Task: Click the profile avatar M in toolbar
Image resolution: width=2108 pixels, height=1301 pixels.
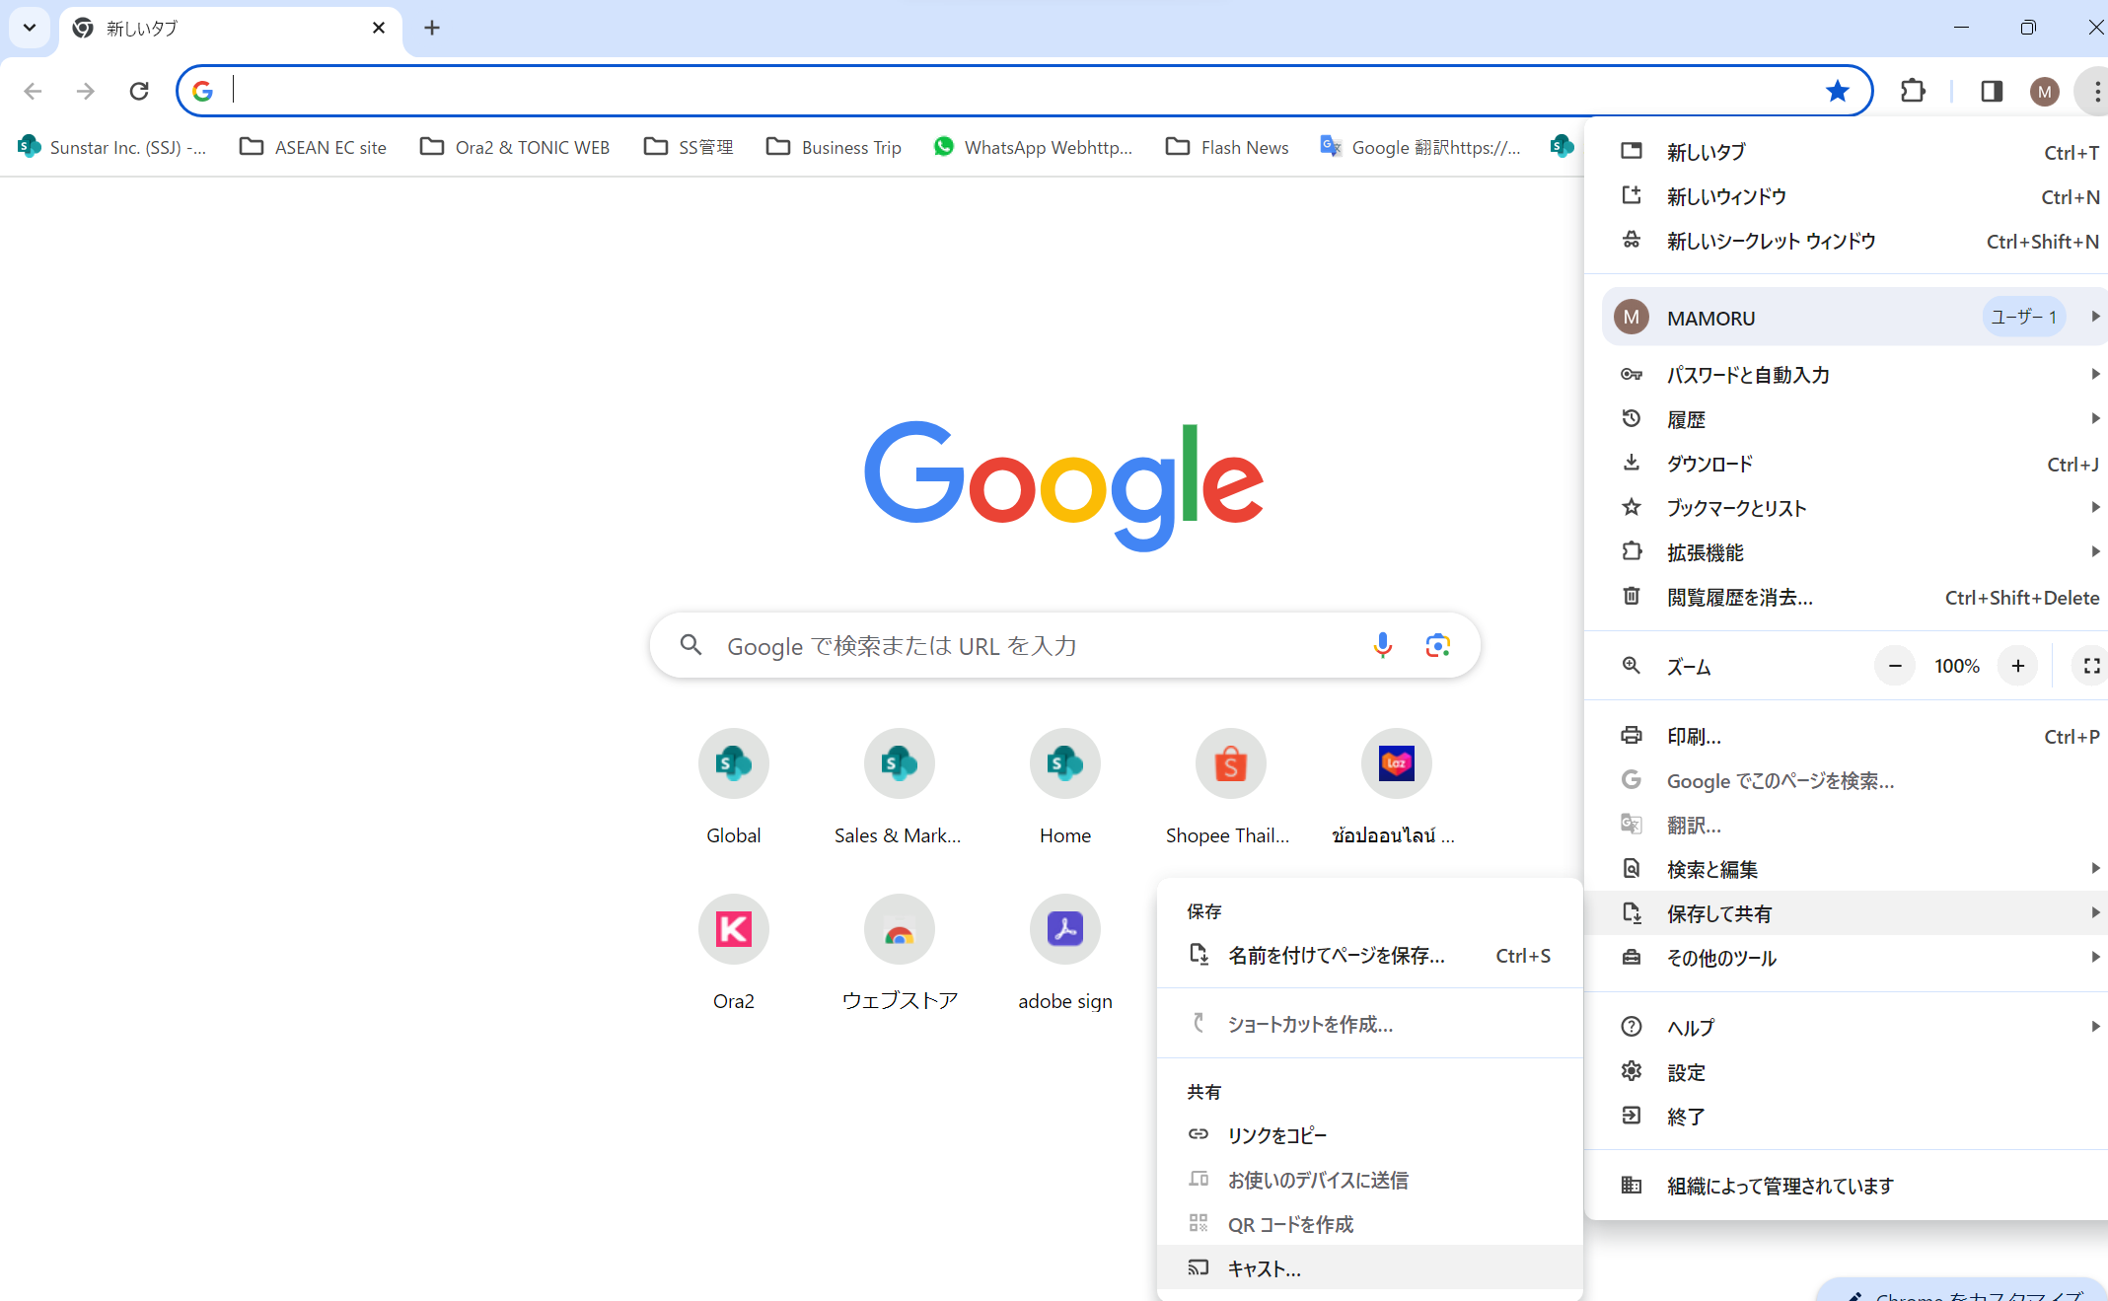Action: click(x=2045, y=91)
